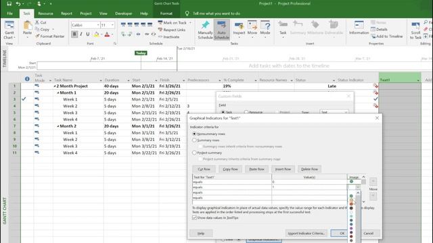The height and width of the screenshot is (243, 433).
Task: Switch to the Resource ribbon tab
Action: click(45, 13)
